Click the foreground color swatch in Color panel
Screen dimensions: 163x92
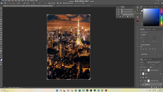pos(141,10)
